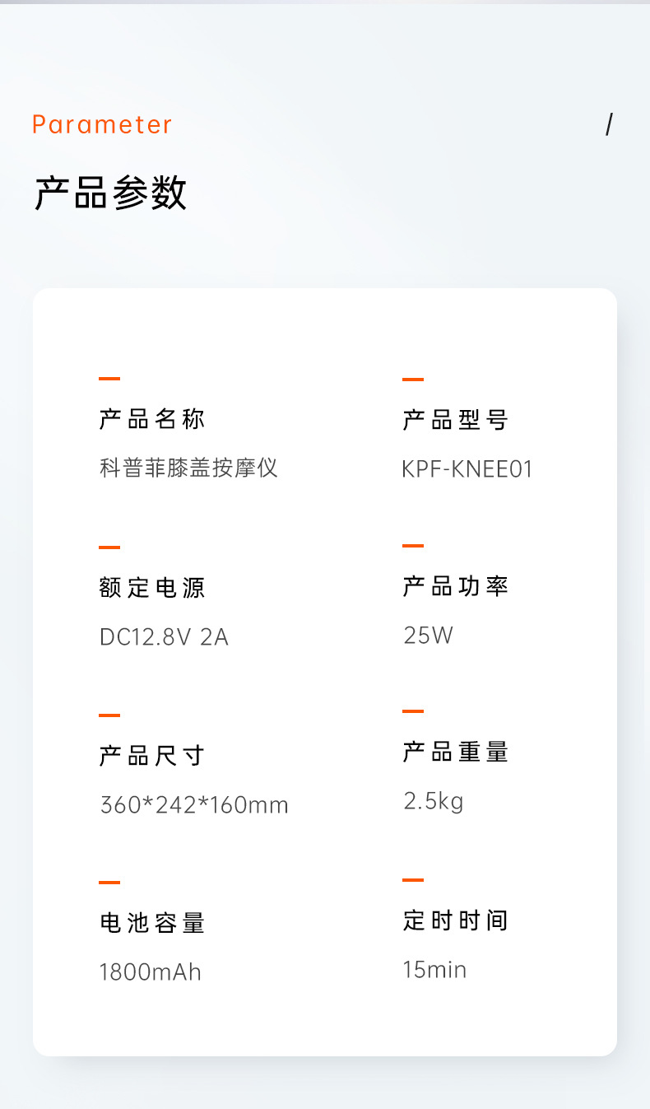Image resolution: width=650 pixels, height=1109 pixels.
Task: Select the model number KPF-KNEE01
Action: point(467,469)
